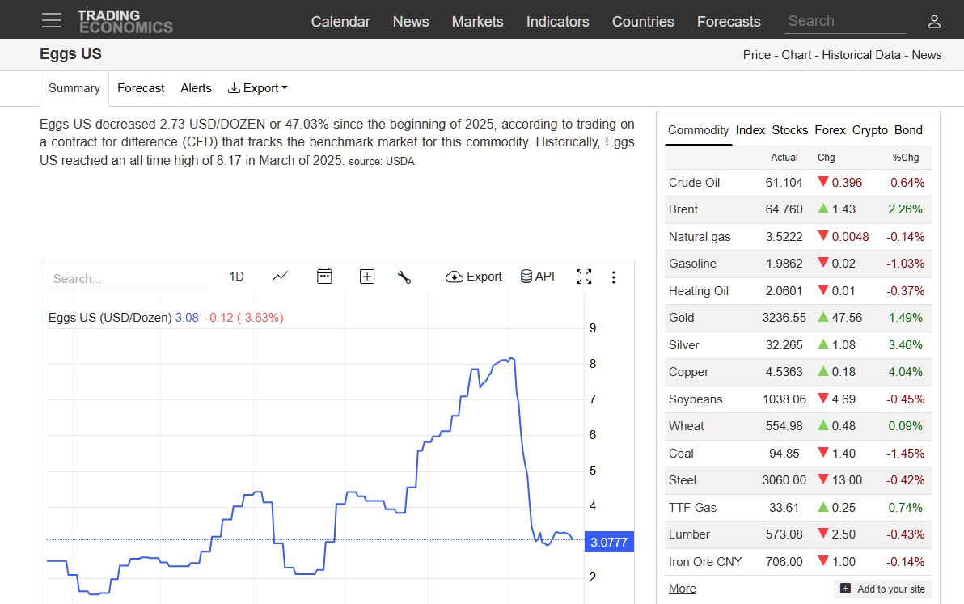Toggle fullscreen chart view icon
Image resolution: width=964 pixels, height=604 pixels.
[584, 277]
